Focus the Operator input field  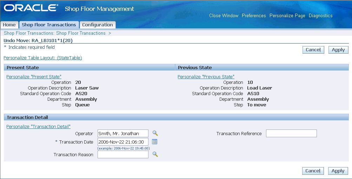[123, 133]
